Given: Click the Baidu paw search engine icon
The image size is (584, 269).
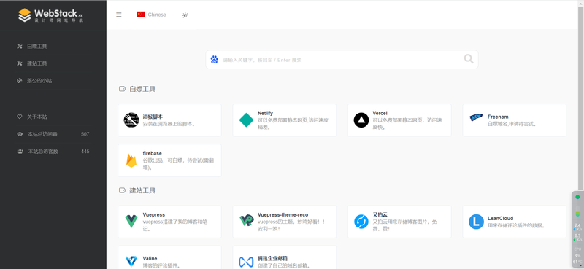Looking at the screenshot, I should tap(214, 60).
